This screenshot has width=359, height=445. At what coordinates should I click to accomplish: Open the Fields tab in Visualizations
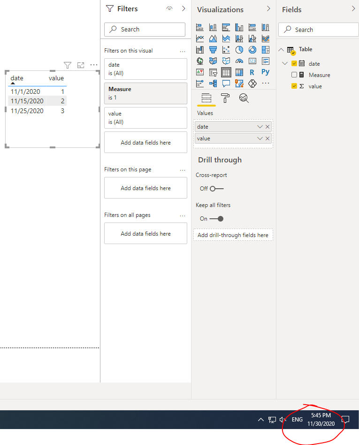pyautogui.click(x=206, y=98)
